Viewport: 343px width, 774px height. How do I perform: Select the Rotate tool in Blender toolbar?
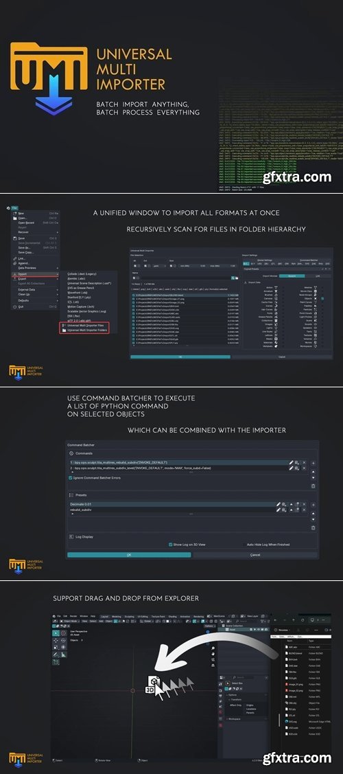(63, 640)
